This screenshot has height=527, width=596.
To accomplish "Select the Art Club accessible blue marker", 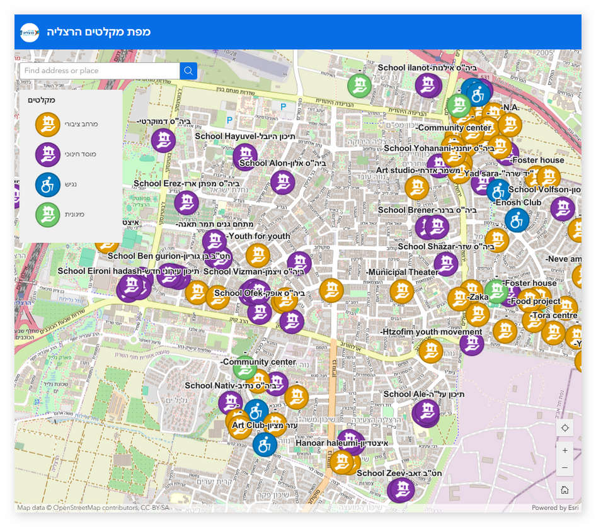I will tap(265, 445).
